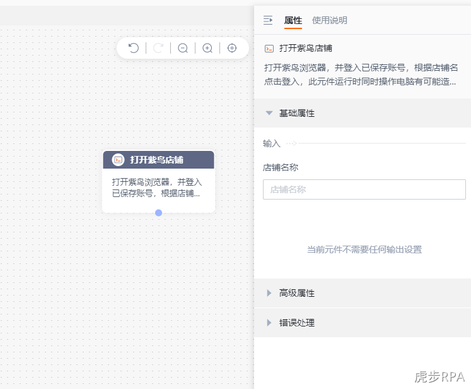Screen dimensions: 471x389
Task: Click the truncated component description in panel
Action: (x=361, y=75)
